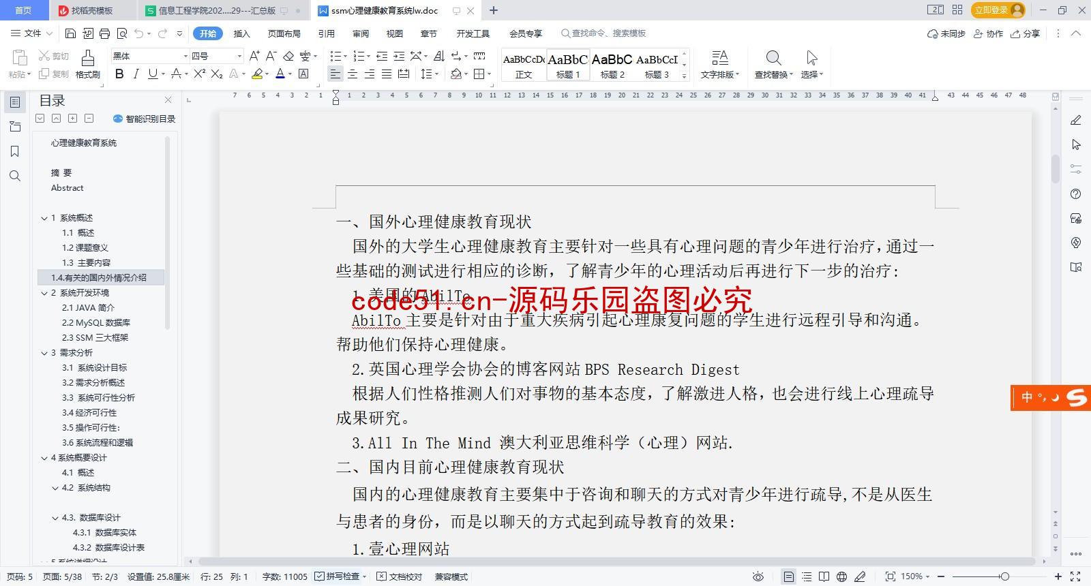Open the font size dropdown (四号)
Image resolution: width=1091 pixels, height=586 pixels.
coord(239,56)
